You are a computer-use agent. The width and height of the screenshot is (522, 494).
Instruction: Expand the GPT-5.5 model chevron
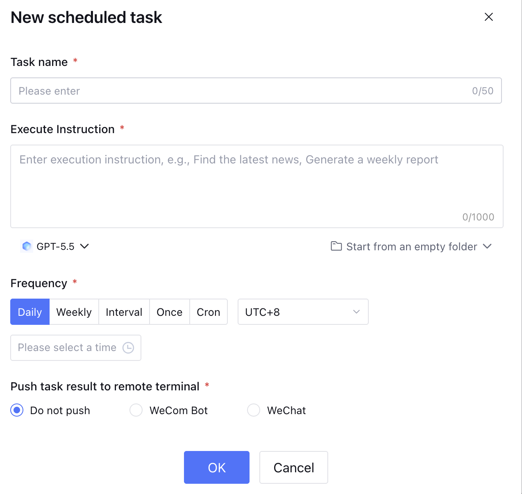point(84,246)
